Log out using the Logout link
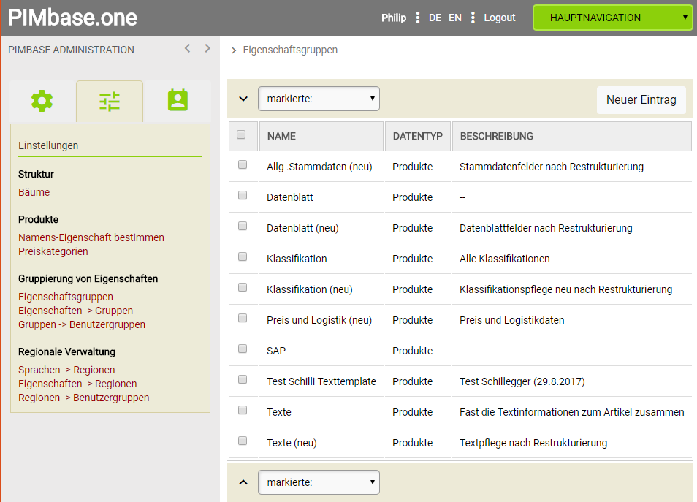Screen dimensions: 697x502 point(500,18)
